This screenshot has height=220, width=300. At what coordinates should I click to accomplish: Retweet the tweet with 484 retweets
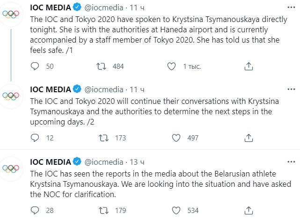click(101, 66)
